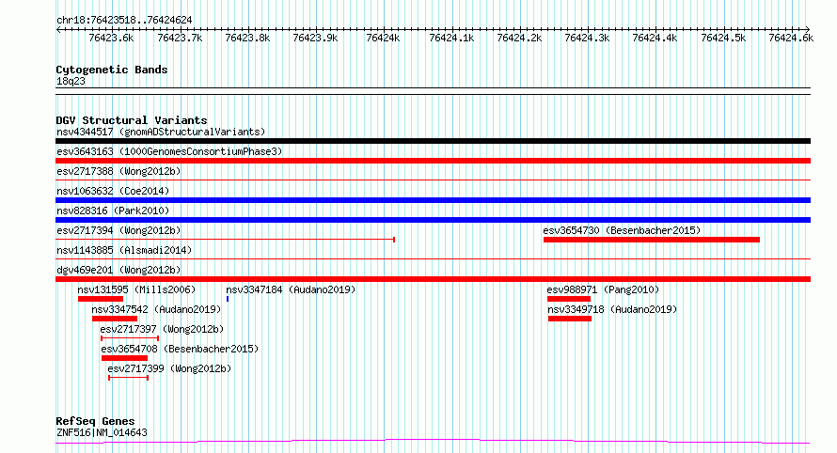Select the Cytogenetic Bands track heading
Viewport: 837px width, 453px height.
(x=112, y=70)
